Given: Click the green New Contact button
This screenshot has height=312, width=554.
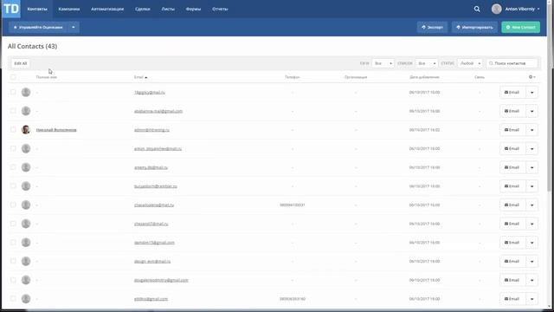Looking at the screenshot, I should (520, 27).
